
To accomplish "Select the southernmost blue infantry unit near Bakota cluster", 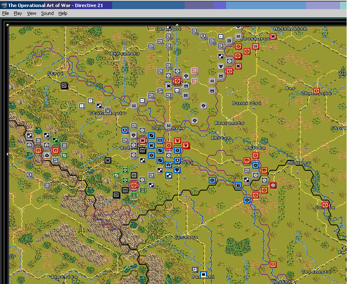I will [247, 200].
